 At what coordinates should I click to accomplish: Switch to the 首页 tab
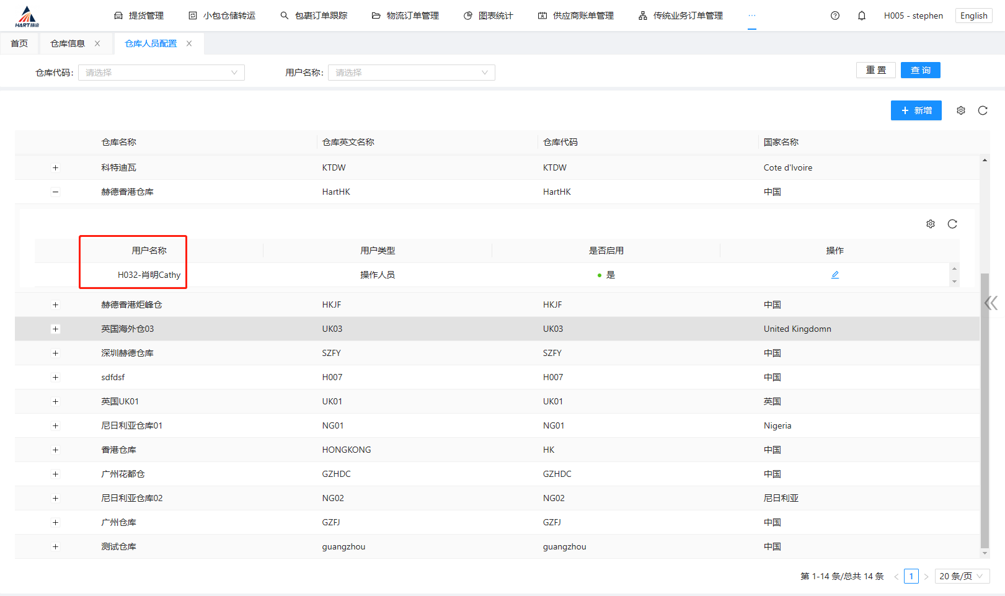click(19, 43)
